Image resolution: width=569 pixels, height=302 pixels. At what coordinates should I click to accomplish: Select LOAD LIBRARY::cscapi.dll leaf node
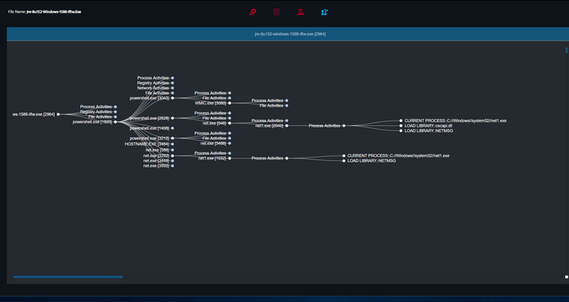(x=401, y=126)
